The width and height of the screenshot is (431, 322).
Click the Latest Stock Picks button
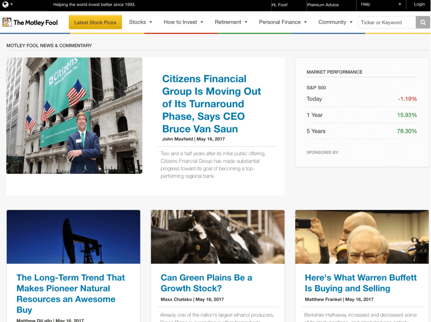(x=95, y=22)
